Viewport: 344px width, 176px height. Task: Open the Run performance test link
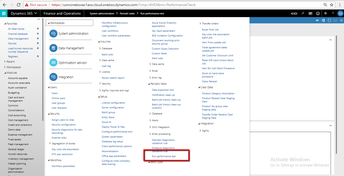[x=164, y=156]
